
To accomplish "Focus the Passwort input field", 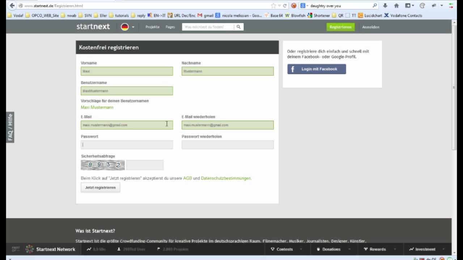I will [127, 145].
